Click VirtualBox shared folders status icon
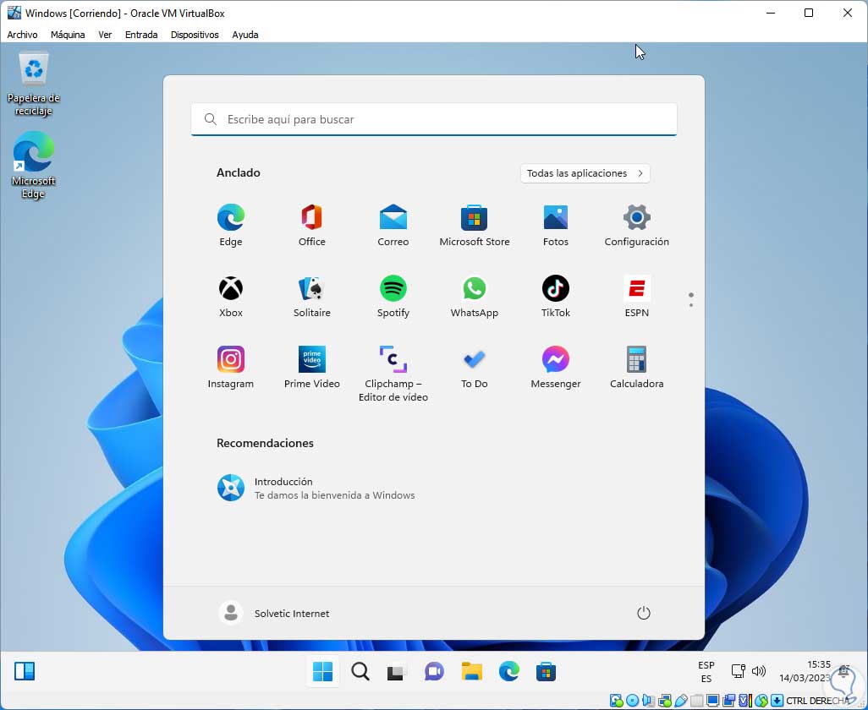868x710 pixels. tap(697, 701)
